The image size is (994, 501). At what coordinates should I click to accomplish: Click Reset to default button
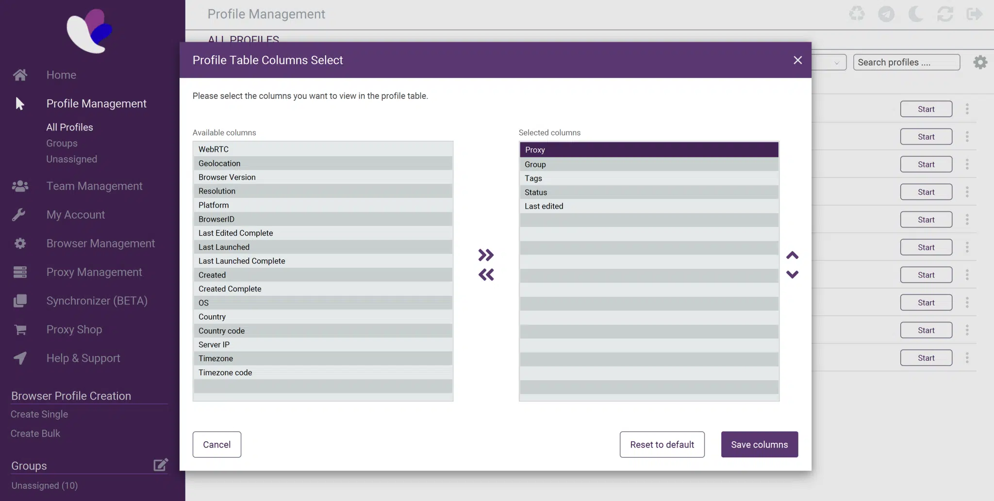662,444
